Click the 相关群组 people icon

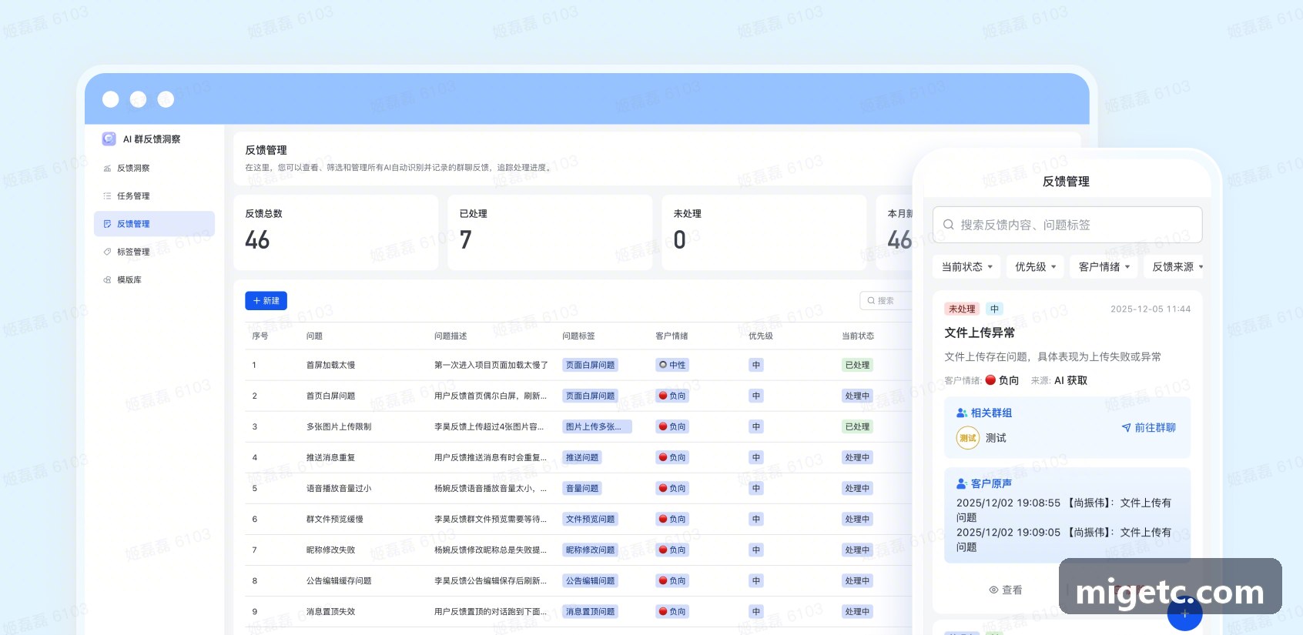(962, 413)
